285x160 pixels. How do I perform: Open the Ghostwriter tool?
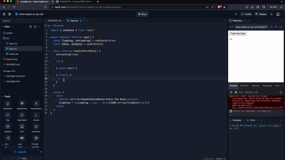[x=8, y=105]
